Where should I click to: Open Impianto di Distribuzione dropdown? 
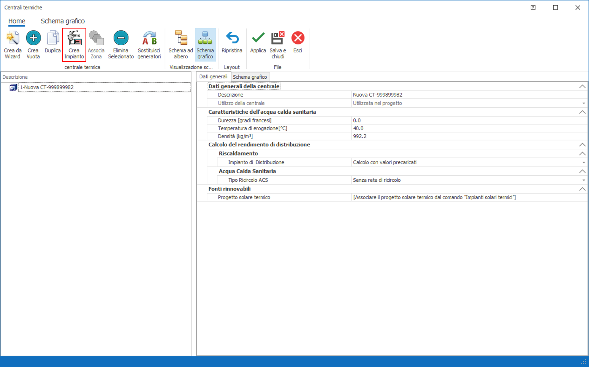583,162
